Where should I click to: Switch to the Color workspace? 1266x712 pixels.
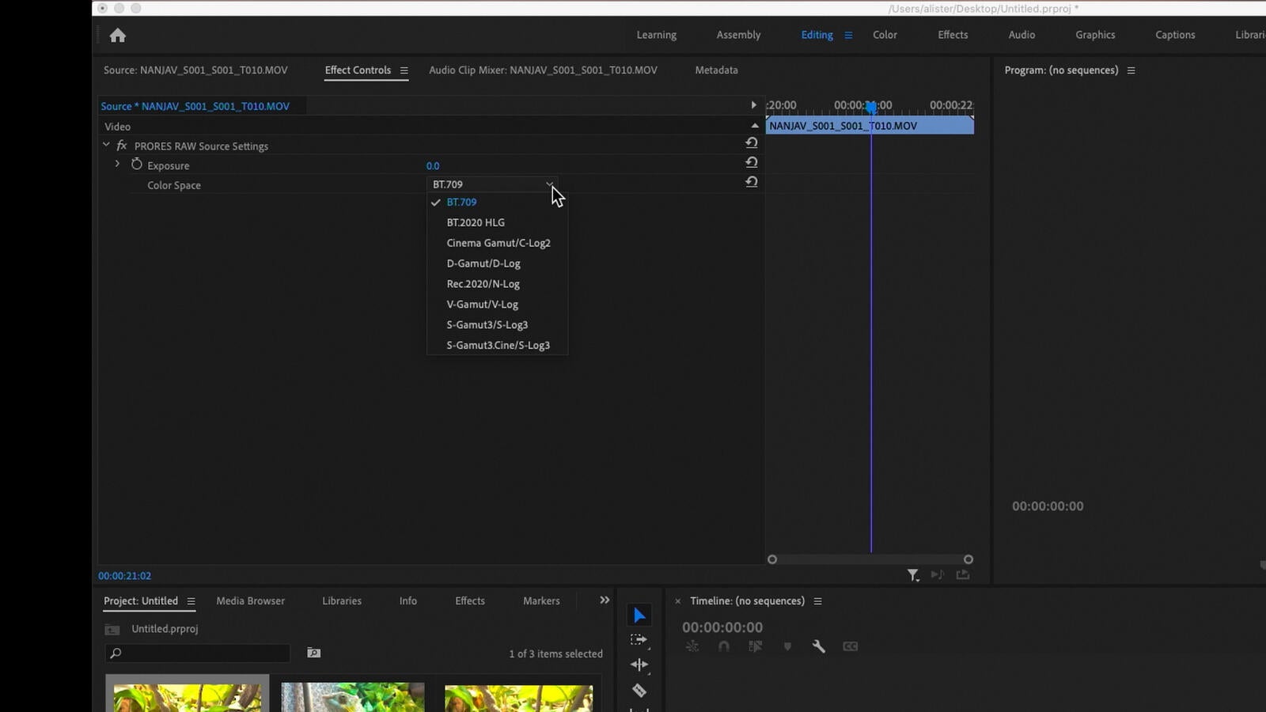[x=885, y=35]
